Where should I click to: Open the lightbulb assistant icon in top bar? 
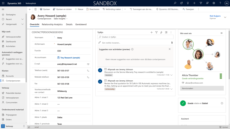tap(188, 3)
